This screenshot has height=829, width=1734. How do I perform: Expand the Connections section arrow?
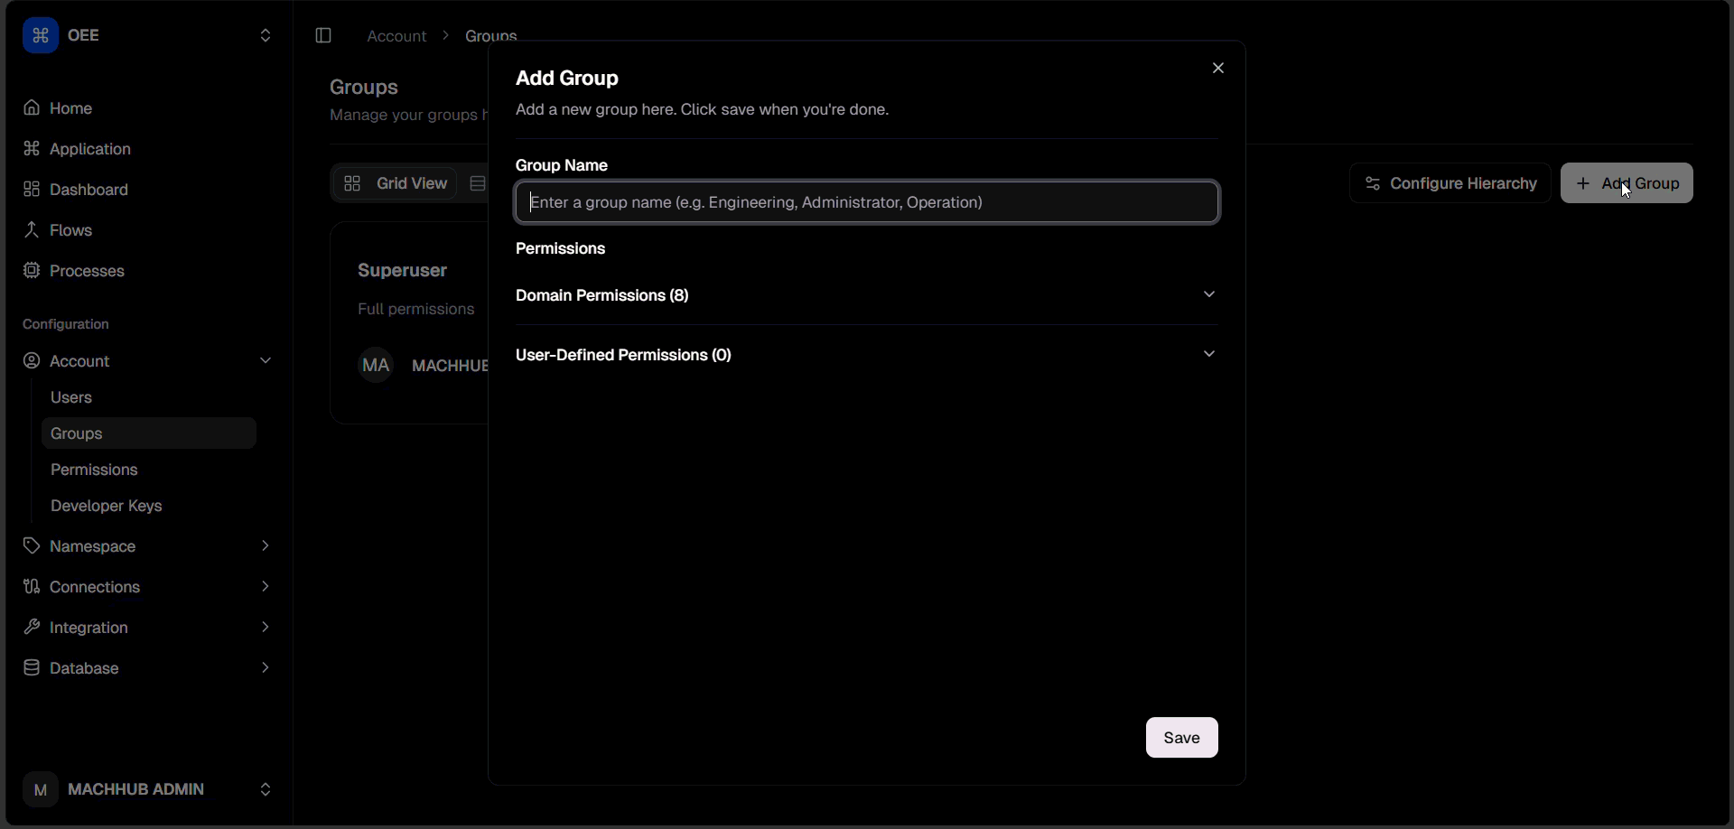click(266, 586)
